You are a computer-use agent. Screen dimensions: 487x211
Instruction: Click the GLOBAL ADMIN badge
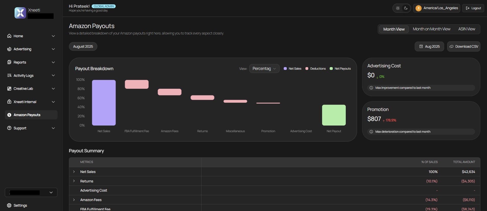pyautogui.click(x=104, y=6)
